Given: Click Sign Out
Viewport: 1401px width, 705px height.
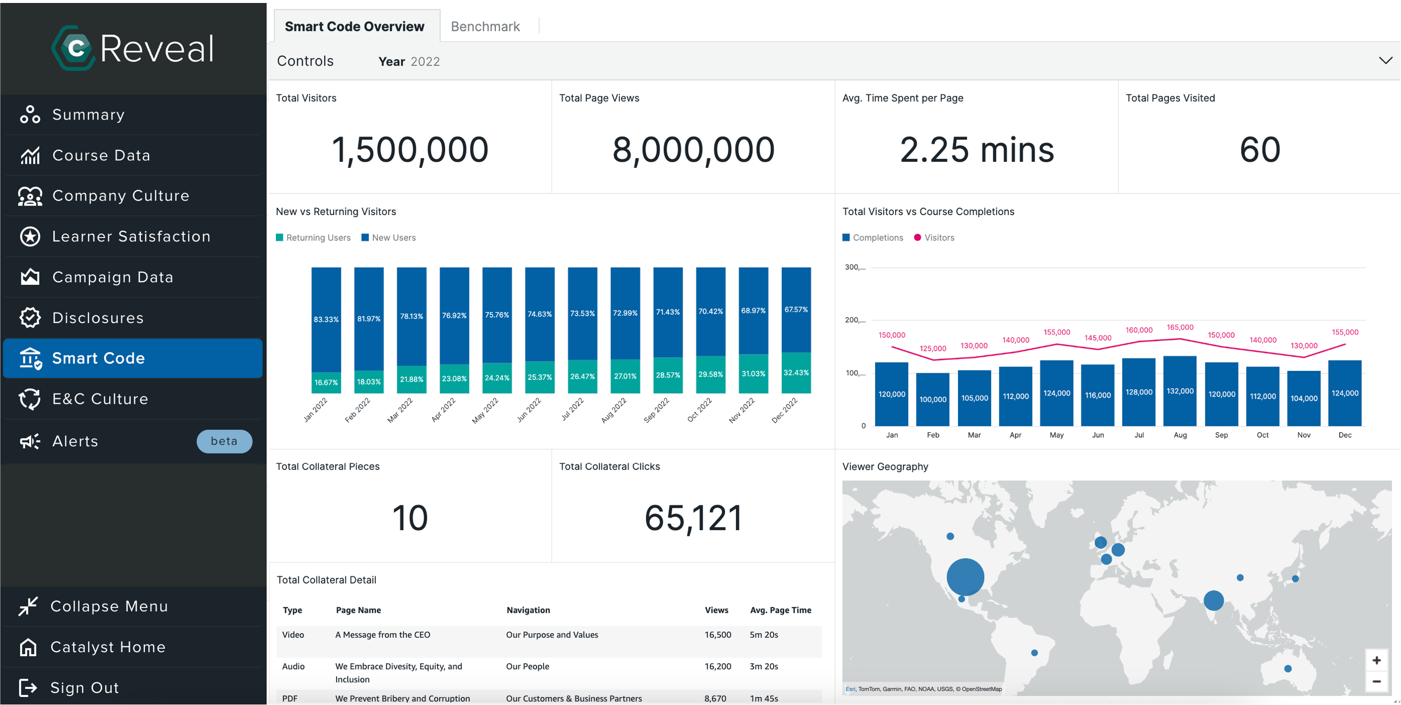Looking at the screenshot, I should [84, 688].
